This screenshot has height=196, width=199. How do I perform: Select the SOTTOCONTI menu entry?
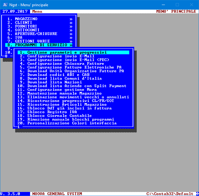[27, 30]
